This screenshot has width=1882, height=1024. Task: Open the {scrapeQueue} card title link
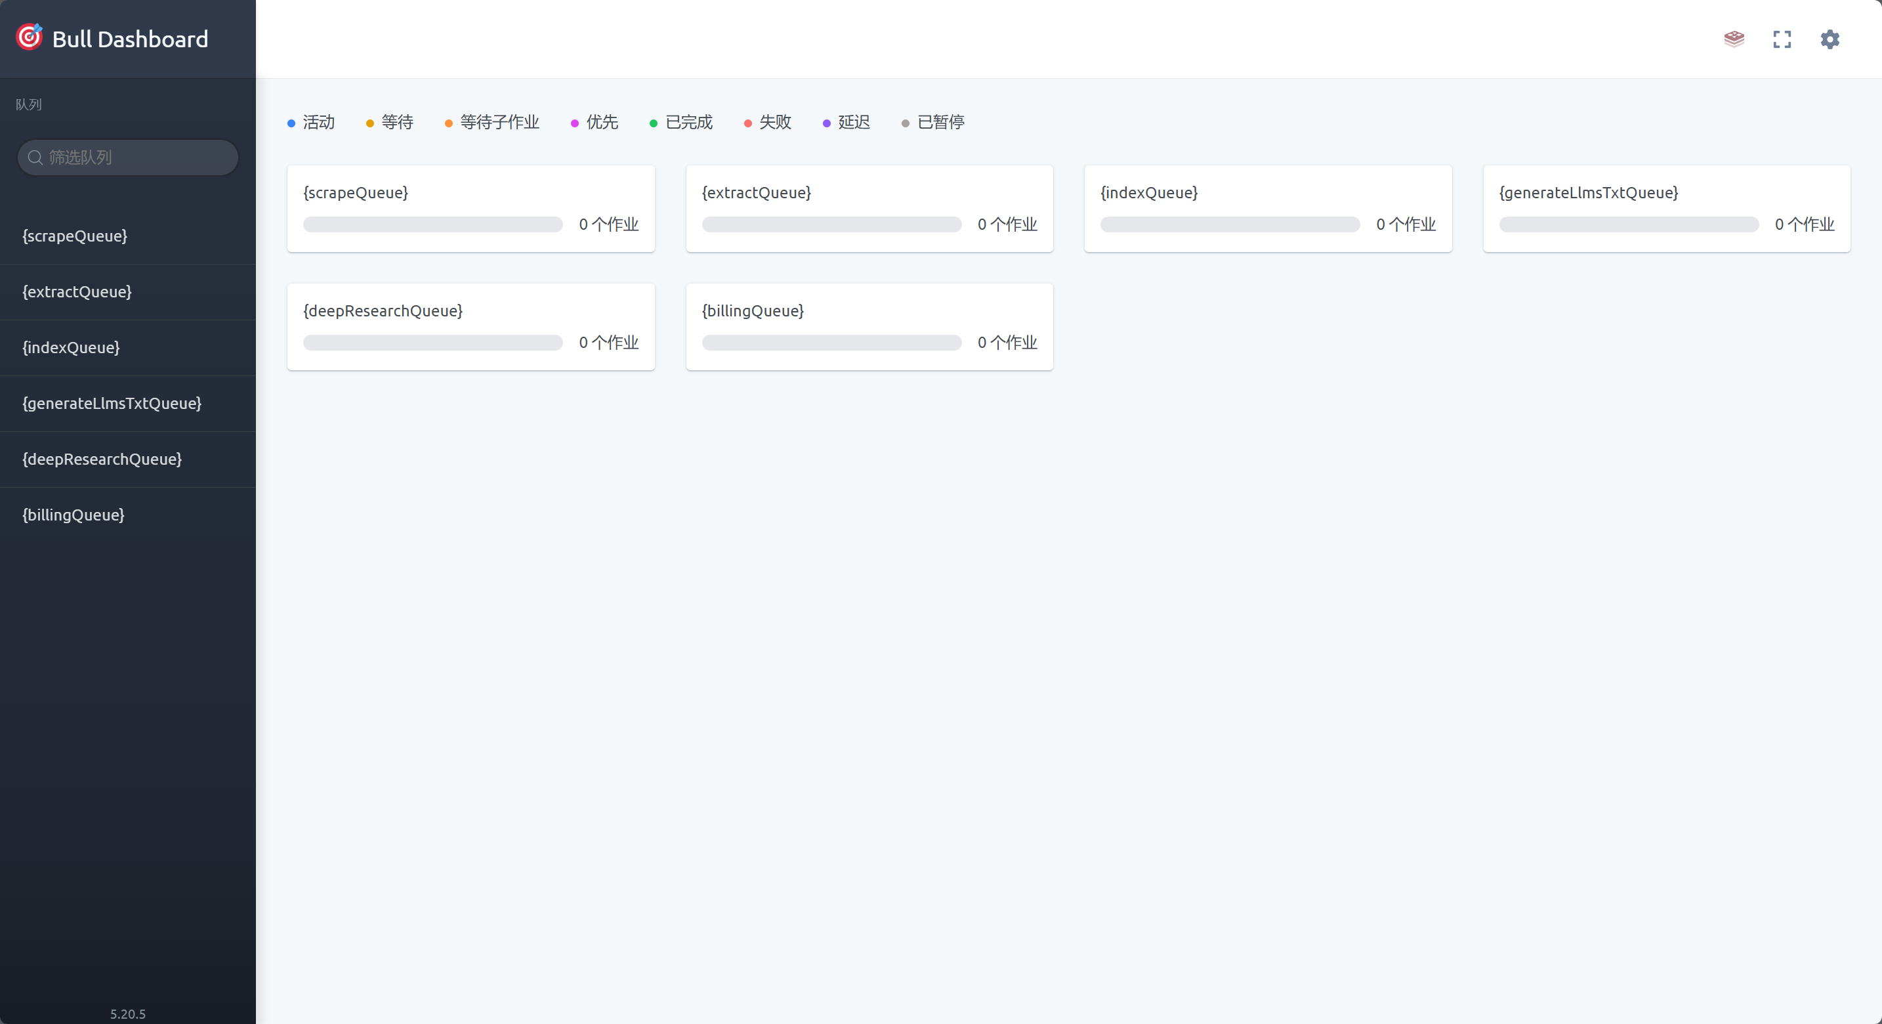tap(356, 192)
